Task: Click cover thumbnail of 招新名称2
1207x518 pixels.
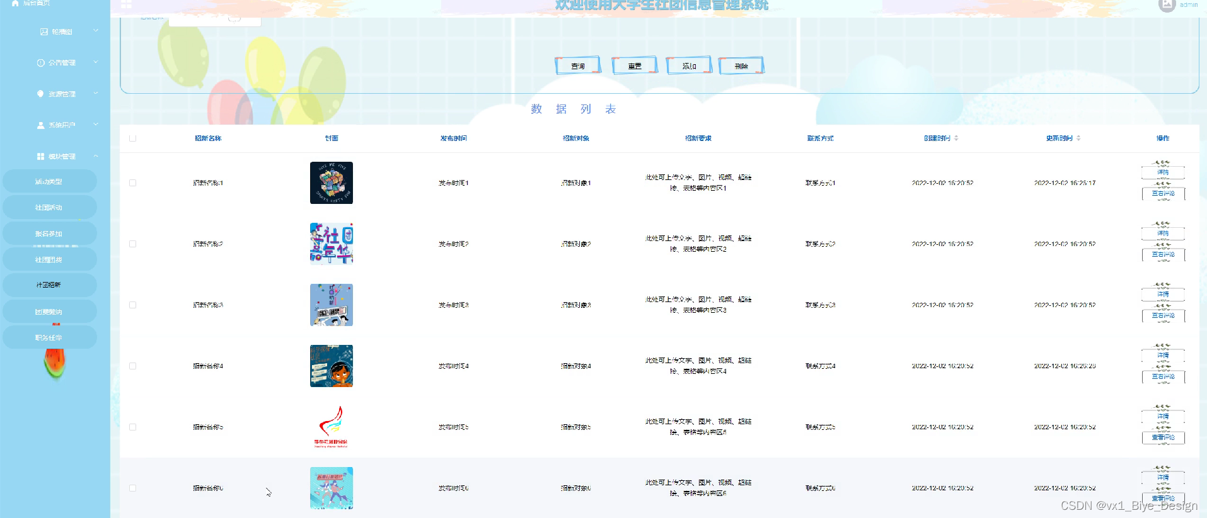Action: pos(332,244)
